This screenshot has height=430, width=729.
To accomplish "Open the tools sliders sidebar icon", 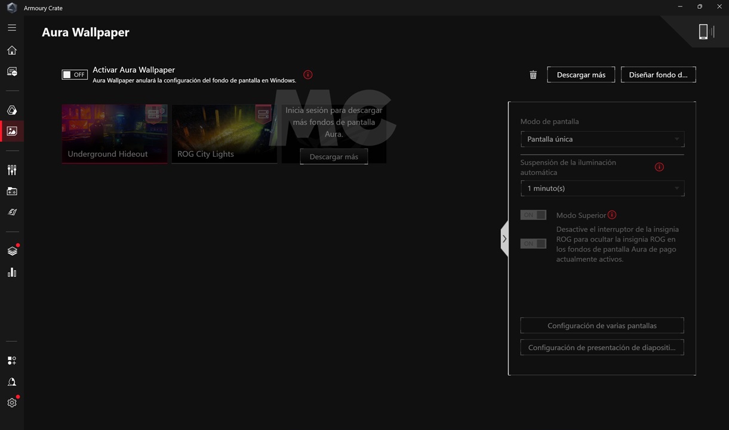I will pyautogui.click(x=12, y=170).
